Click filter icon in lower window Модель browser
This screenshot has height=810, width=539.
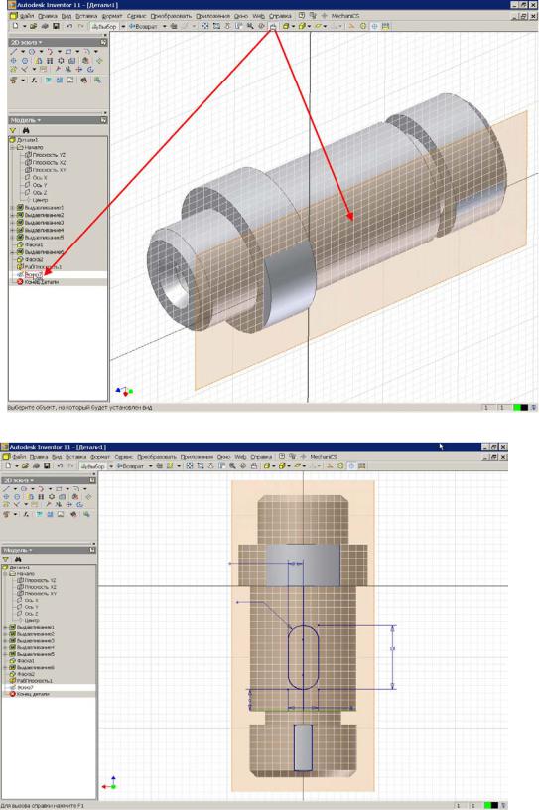click(x=6, y=559)
